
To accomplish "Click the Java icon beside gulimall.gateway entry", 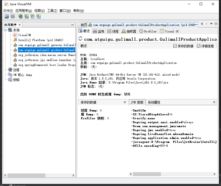I will [15, 45].
